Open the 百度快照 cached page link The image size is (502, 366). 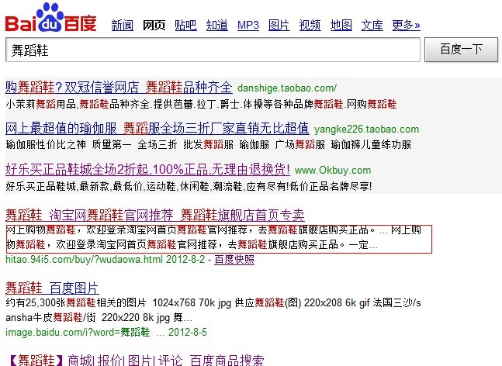pos(234,259)
